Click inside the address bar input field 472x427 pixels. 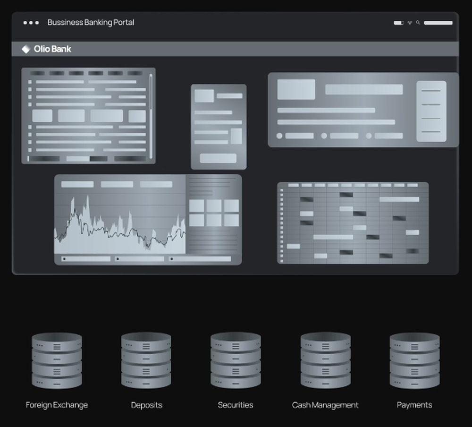pyautogui.click(x=438, y=22)
